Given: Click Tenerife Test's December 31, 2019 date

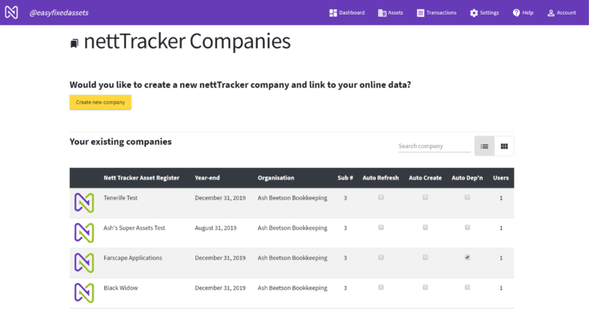Looking at the screenshot, I should click(220, 198).
